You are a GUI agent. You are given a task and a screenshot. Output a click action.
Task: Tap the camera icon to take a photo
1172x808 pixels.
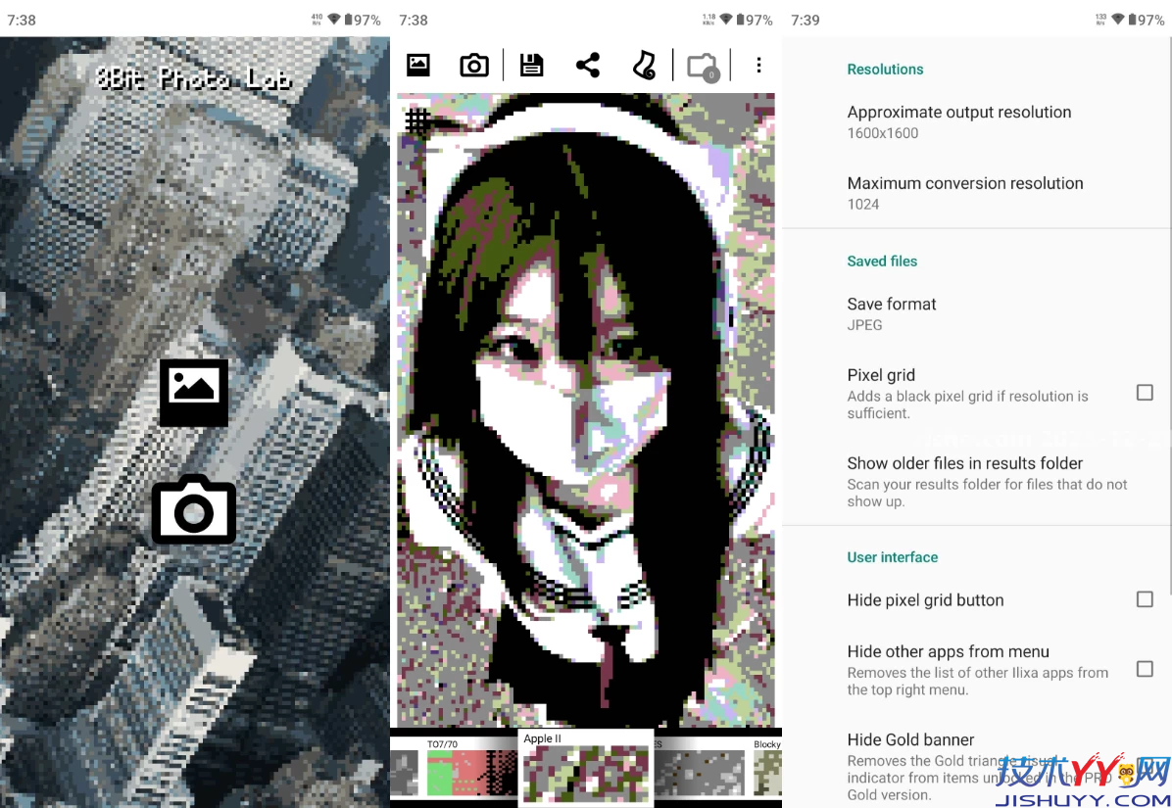(193, 509)
